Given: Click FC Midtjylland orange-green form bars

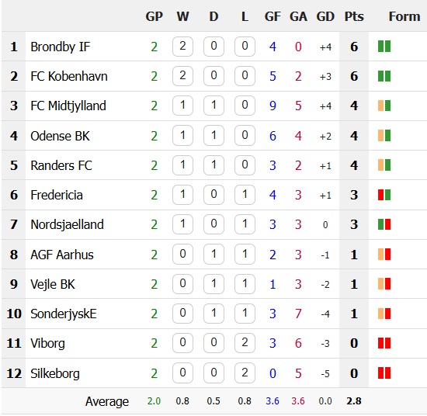Looking at the screenshot, I should click(384, 106).
